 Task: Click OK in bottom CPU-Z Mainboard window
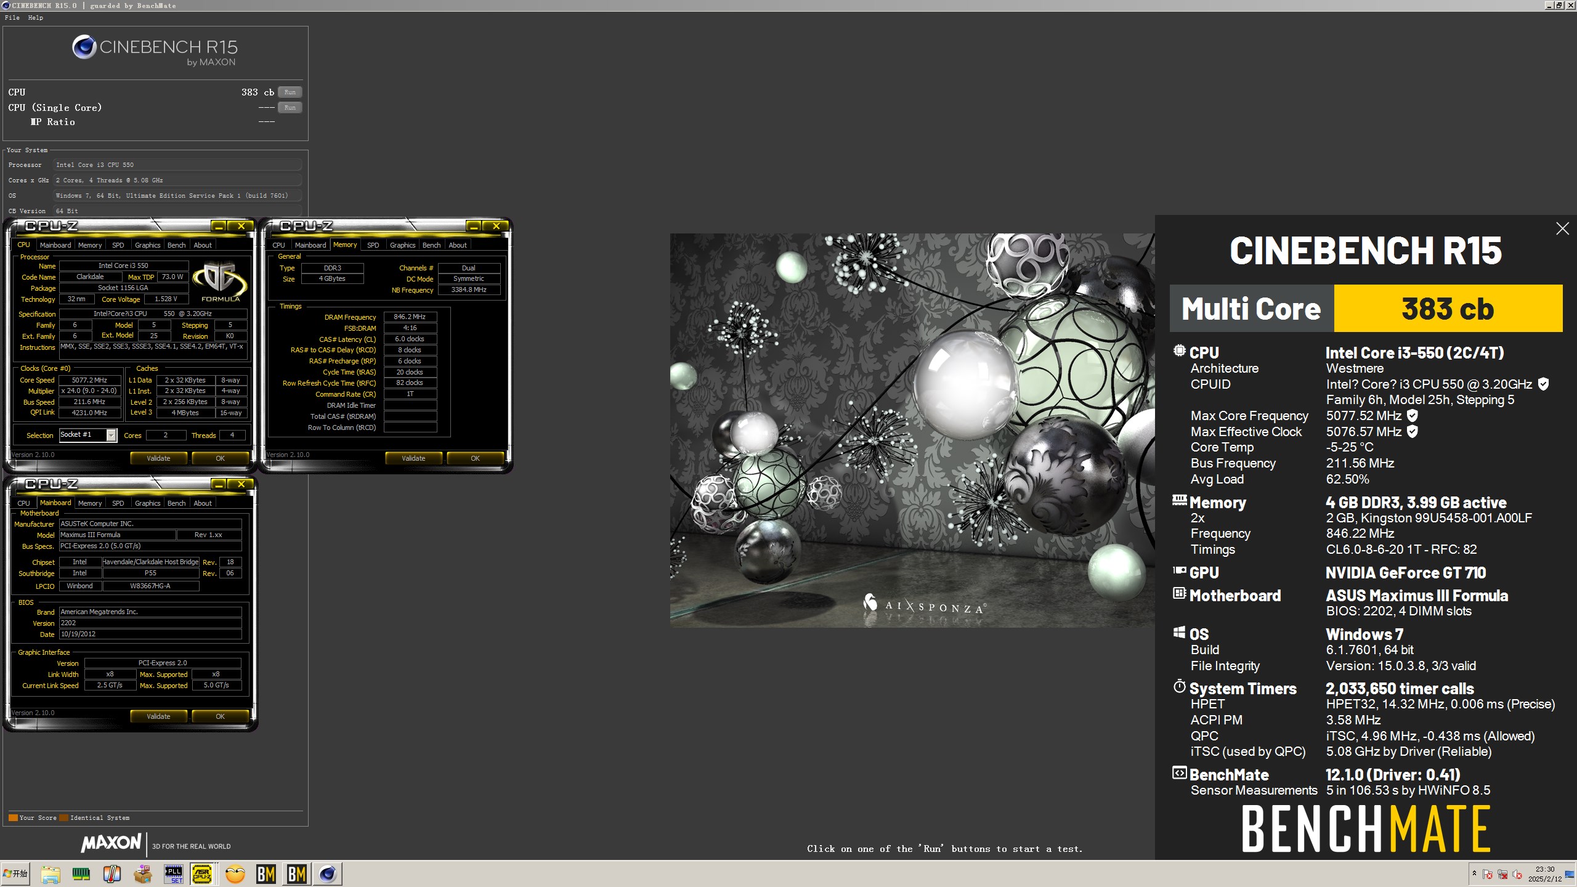pos(220,716)
